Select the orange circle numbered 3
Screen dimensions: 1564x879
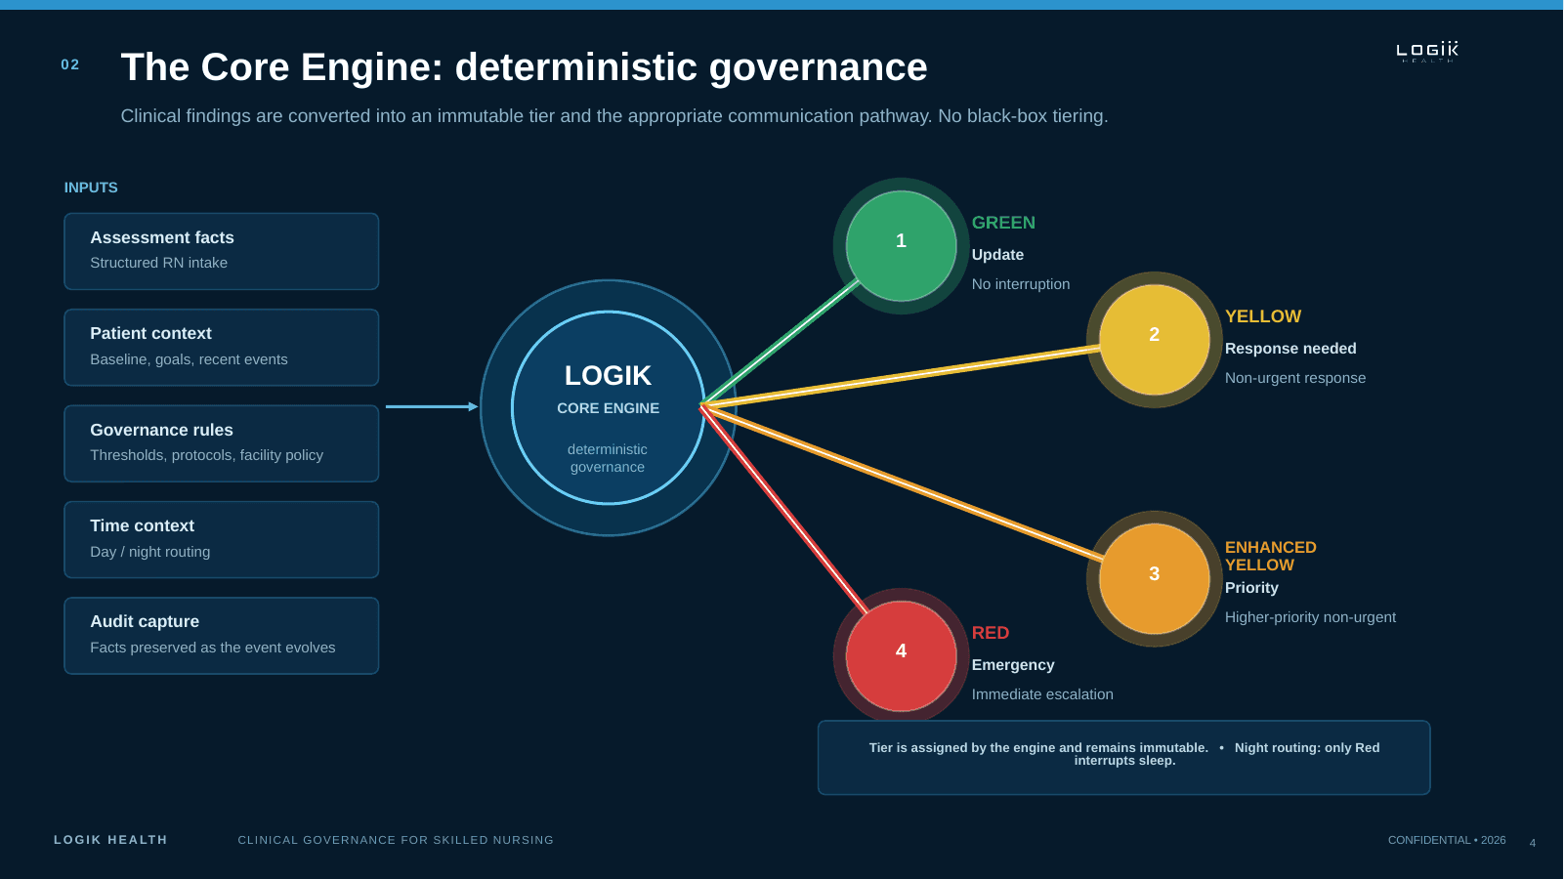[x=1155, y=579]
